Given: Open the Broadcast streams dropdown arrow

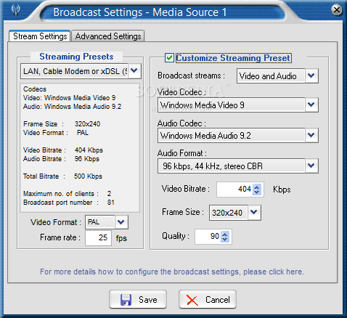Looking at the screenshot, I should pyautogui.click(x=311, y=76).
